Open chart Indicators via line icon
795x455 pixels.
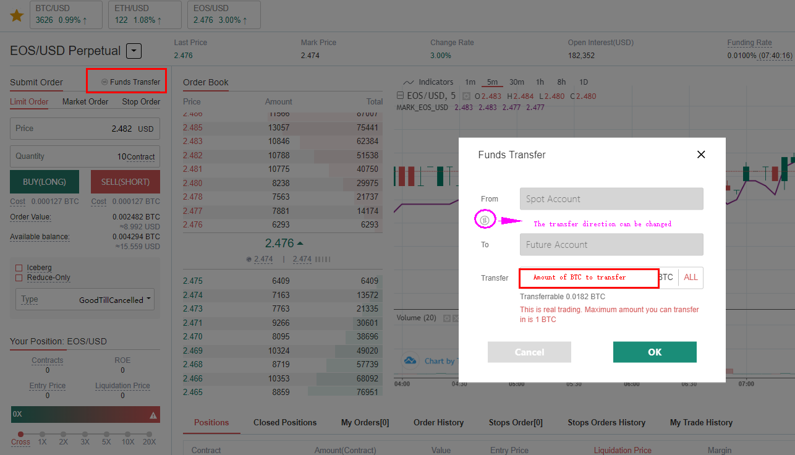point(408,82)
